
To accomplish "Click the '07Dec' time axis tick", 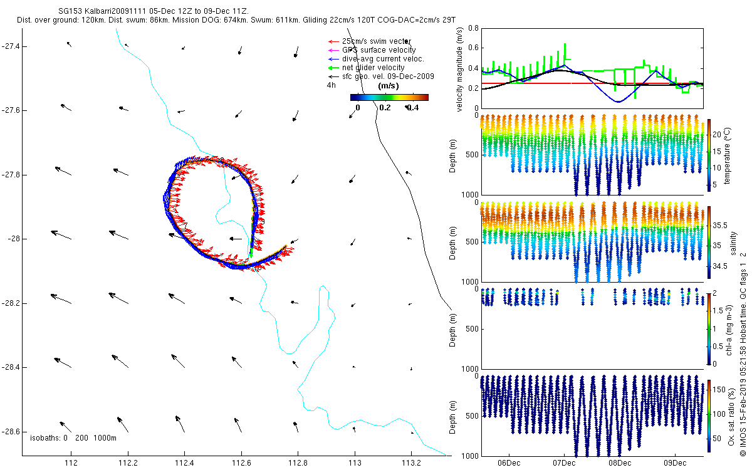I will 564,463.
